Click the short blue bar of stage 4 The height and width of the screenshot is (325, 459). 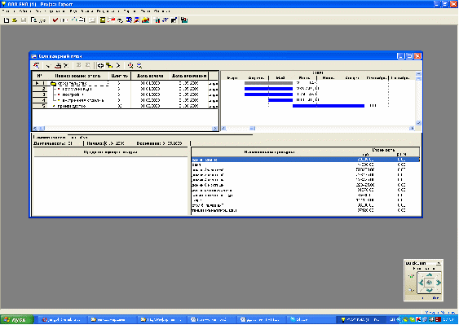pos(280,100)
